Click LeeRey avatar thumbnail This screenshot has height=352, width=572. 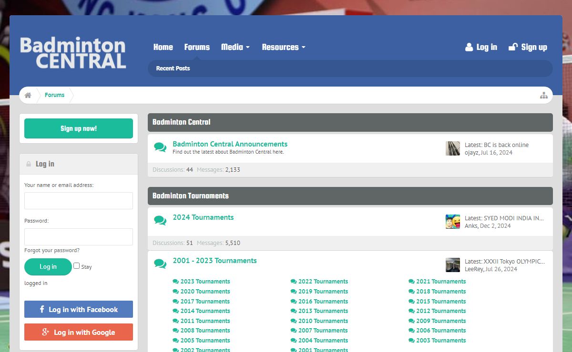453,265
